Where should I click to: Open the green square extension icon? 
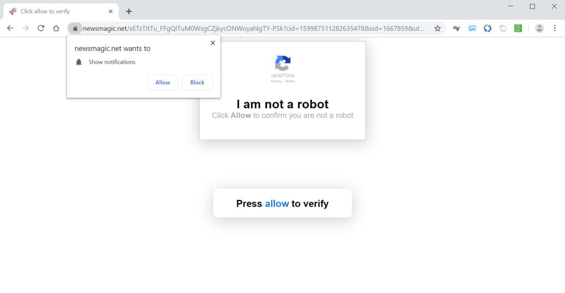518,28
